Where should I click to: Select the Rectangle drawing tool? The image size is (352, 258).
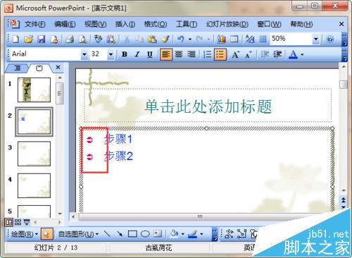click(132, 234)
